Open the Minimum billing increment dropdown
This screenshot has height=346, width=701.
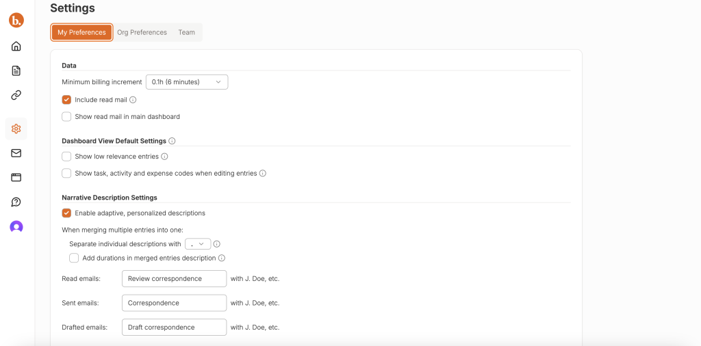(186, 82)
